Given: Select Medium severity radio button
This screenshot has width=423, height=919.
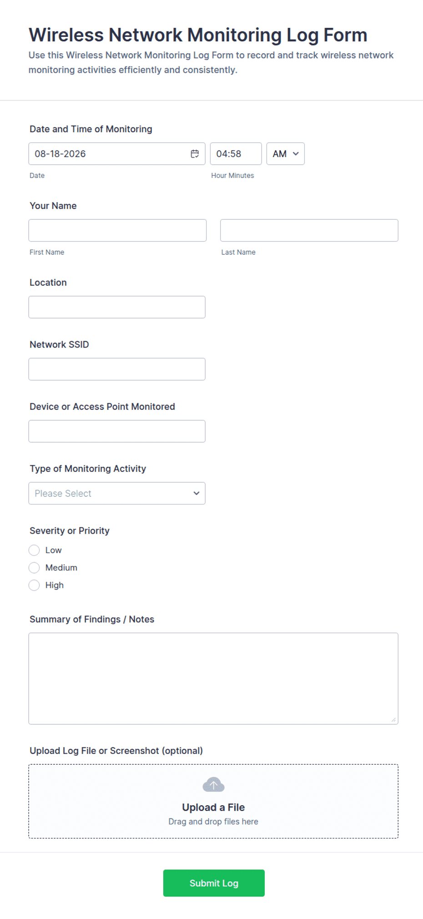Looking at the screenshot, I should 34,568.
